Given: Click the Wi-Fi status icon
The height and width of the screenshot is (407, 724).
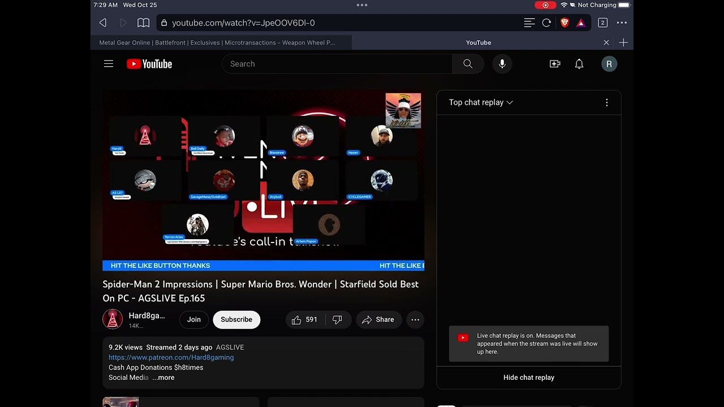Looking at the screenshot, I should [564, 5].
